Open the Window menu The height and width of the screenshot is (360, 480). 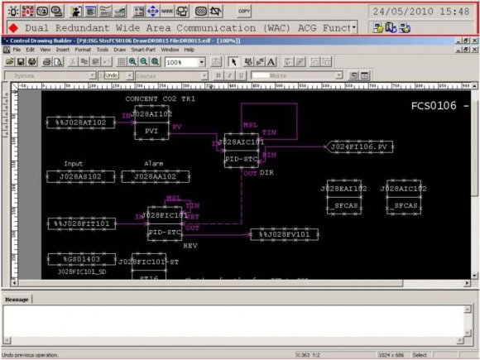coord(170,50)
